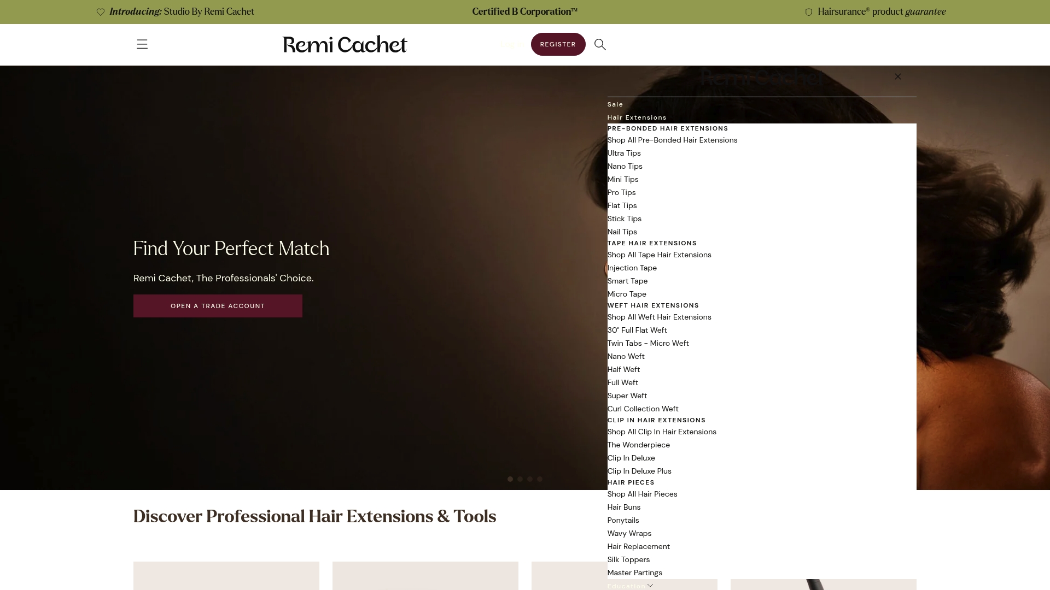The width and height of the screenshot is (1050, 590).
Task: Open the Sale menu item
Action: [615, 104]
